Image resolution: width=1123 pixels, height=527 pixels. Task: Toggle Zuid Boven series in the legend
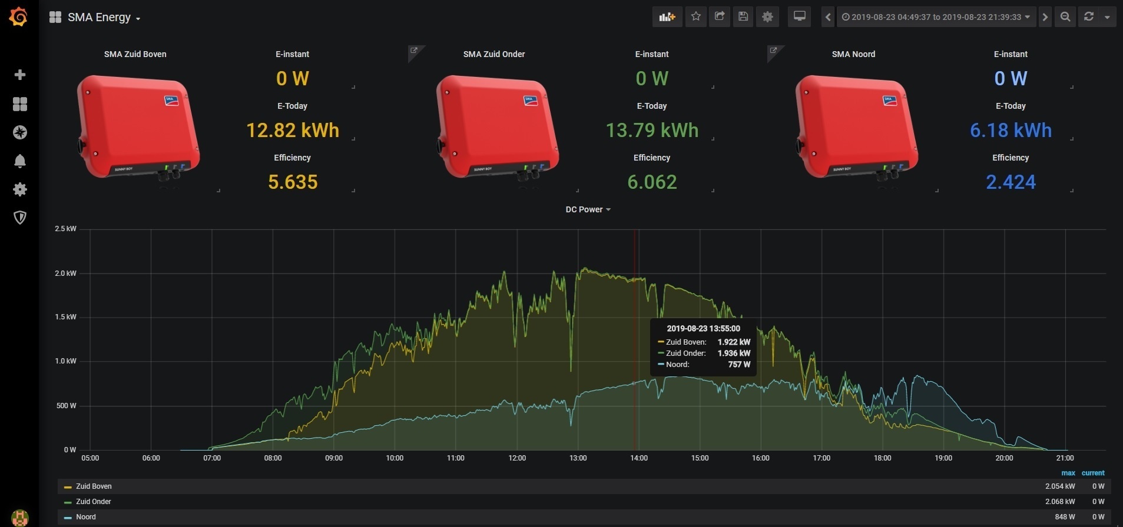click(x=94, y=486)
